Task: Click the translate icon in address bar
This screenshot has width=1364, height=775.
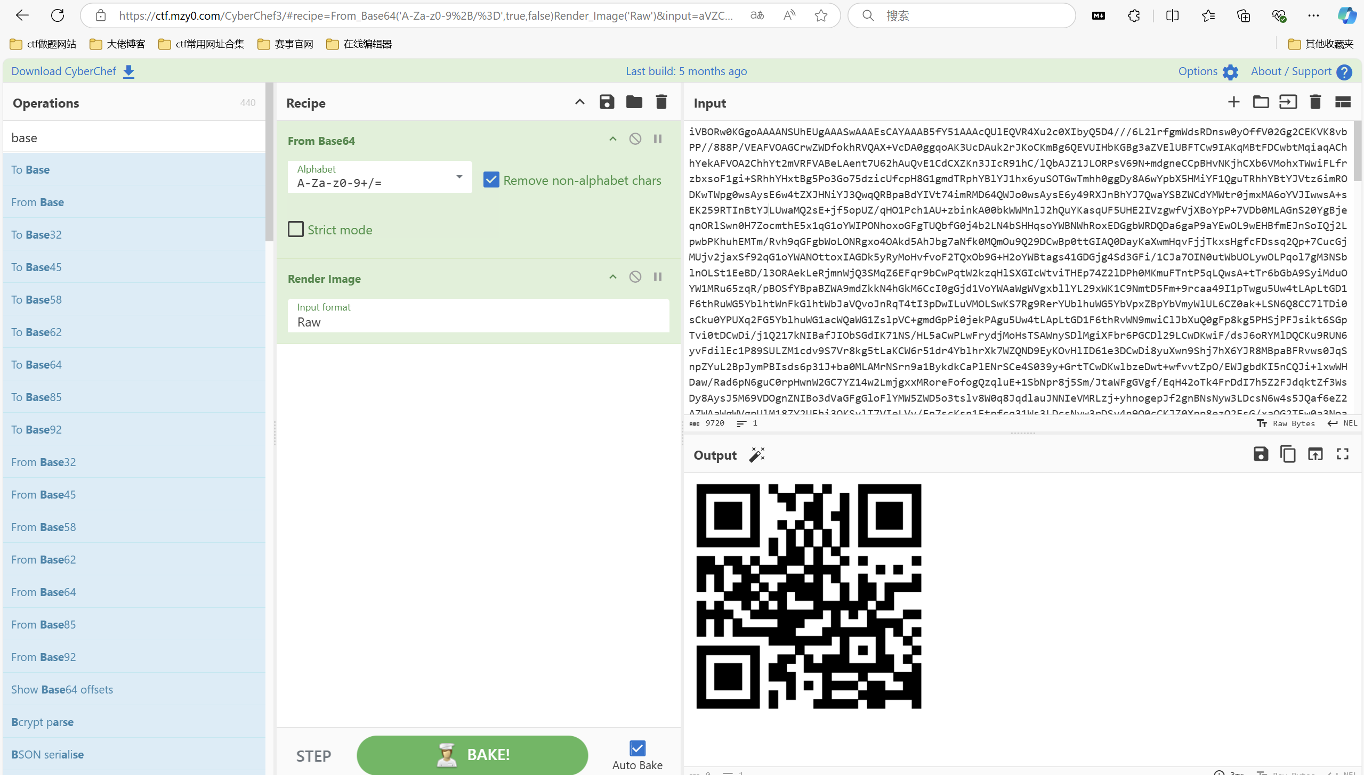Action: tap(757, 15)
